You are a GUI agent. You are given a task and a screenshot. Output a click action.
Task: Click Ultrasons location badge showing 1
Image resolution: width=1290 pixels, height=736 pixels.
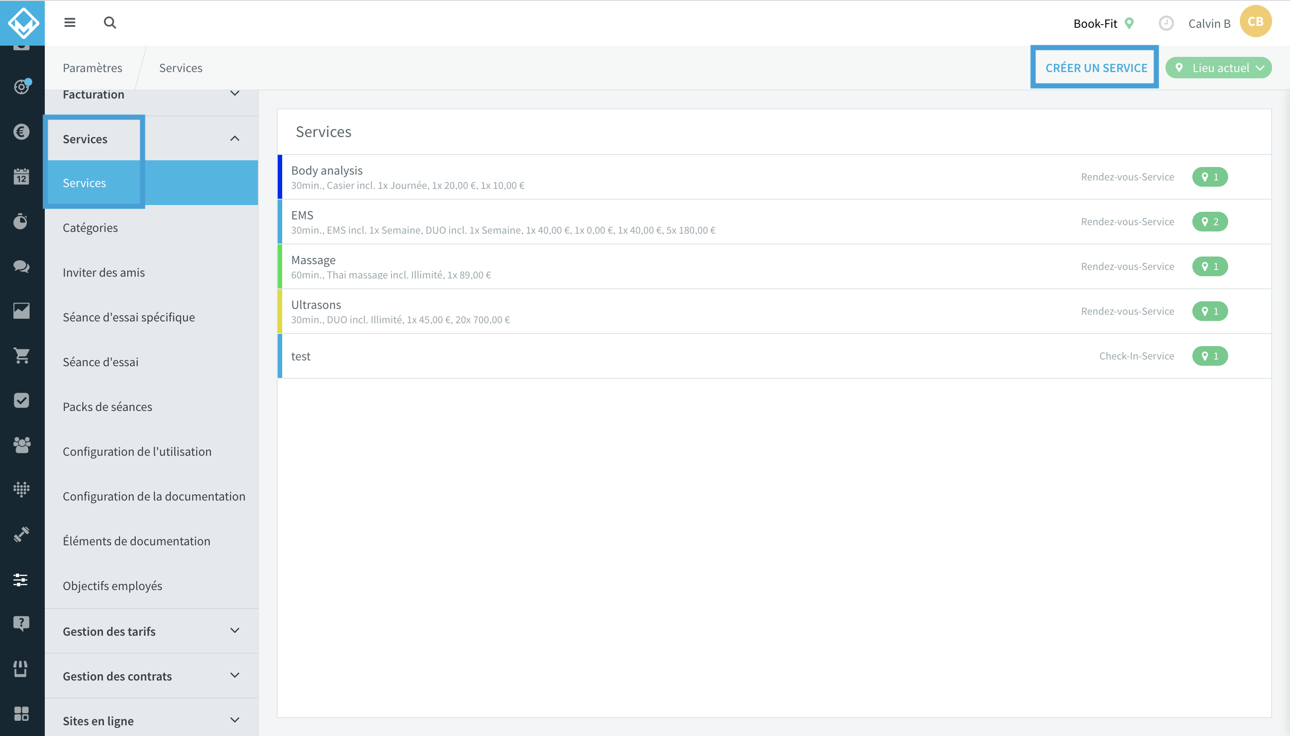(1209, 311)
